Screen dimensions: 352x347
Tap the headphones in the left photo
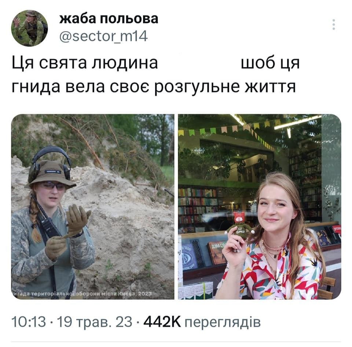click(x=49, y=164)
